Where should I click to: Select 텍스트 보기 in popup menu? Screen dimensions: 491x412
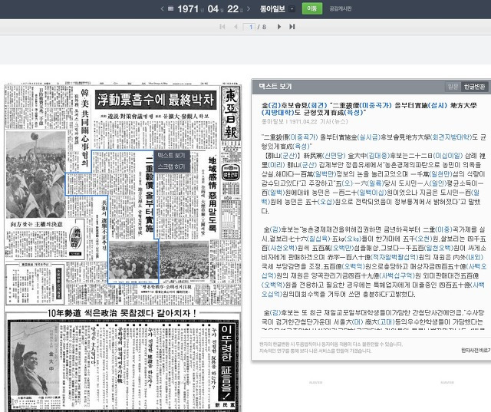tap(172, 155)
